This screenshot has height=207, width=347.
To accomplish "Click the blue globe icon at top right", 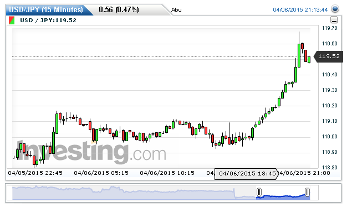I will click(x=335, y=9).
